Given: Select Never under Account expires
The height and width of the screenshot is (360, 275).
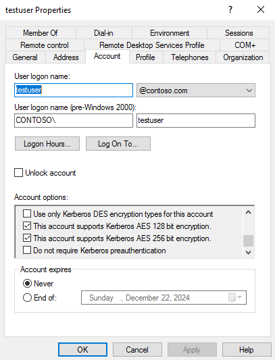Looking at the screenshot, I should pyautogui.click(x=27, y=283).
